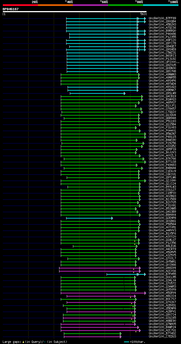181x344 pixels.
Task: Select label UniRef100_B7T1S8
Action: point(162,162)
